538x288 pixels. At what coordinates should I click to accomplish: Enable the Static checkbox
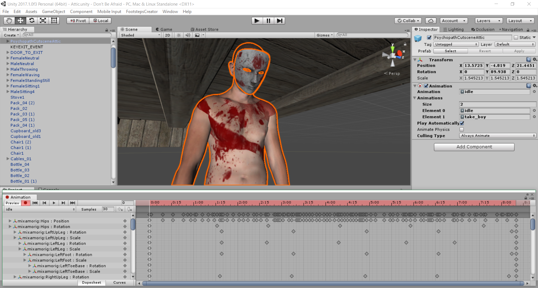pos(516,37)
